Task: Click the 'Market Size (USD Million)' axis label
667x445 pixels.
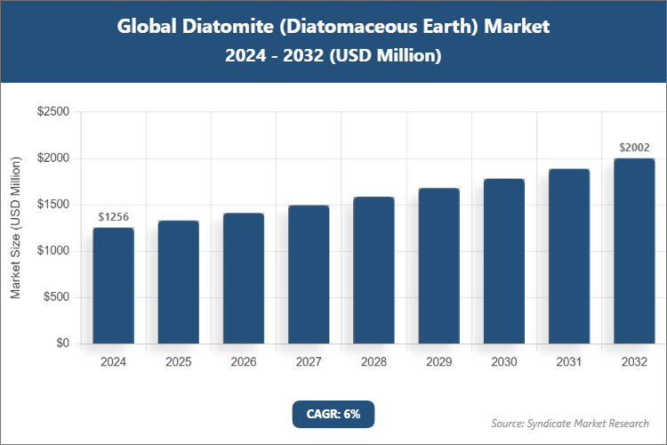Action: pos(15,228)
